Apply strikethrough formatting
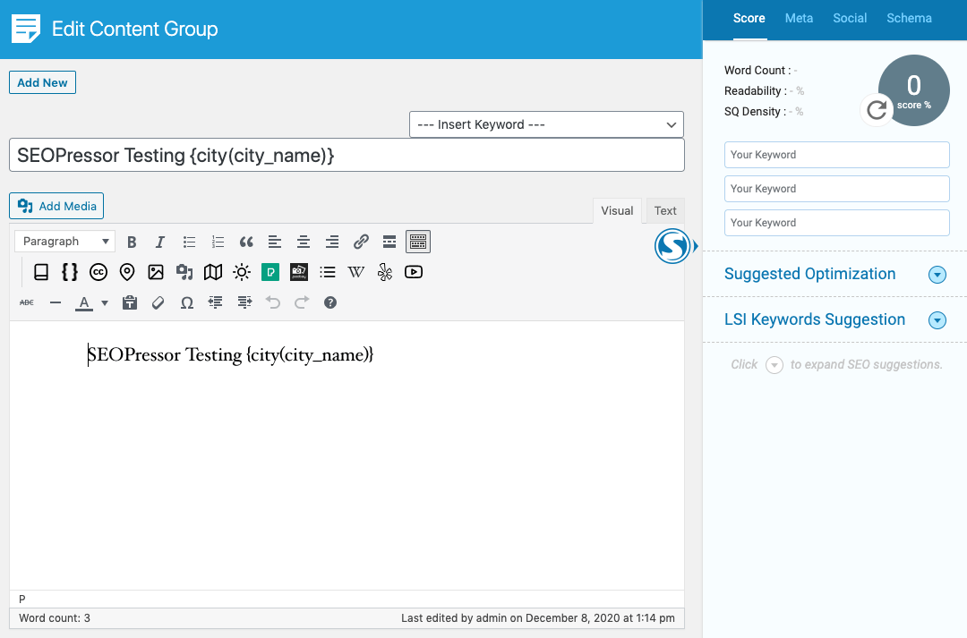 point(27,302)
